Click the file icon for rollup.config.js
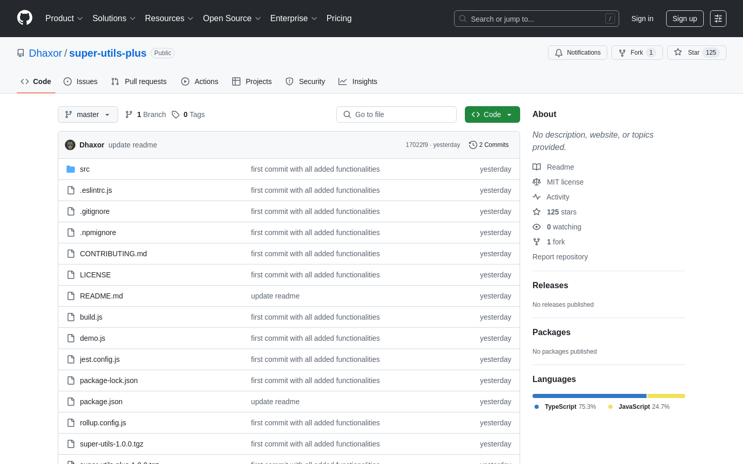This screenshot has height=464, width=743. [71, 423]
